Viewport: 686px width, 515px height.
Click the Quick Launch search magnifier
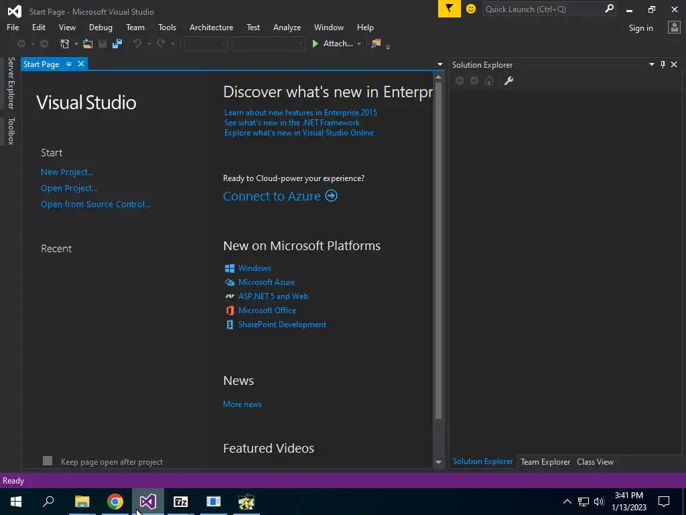609,9
